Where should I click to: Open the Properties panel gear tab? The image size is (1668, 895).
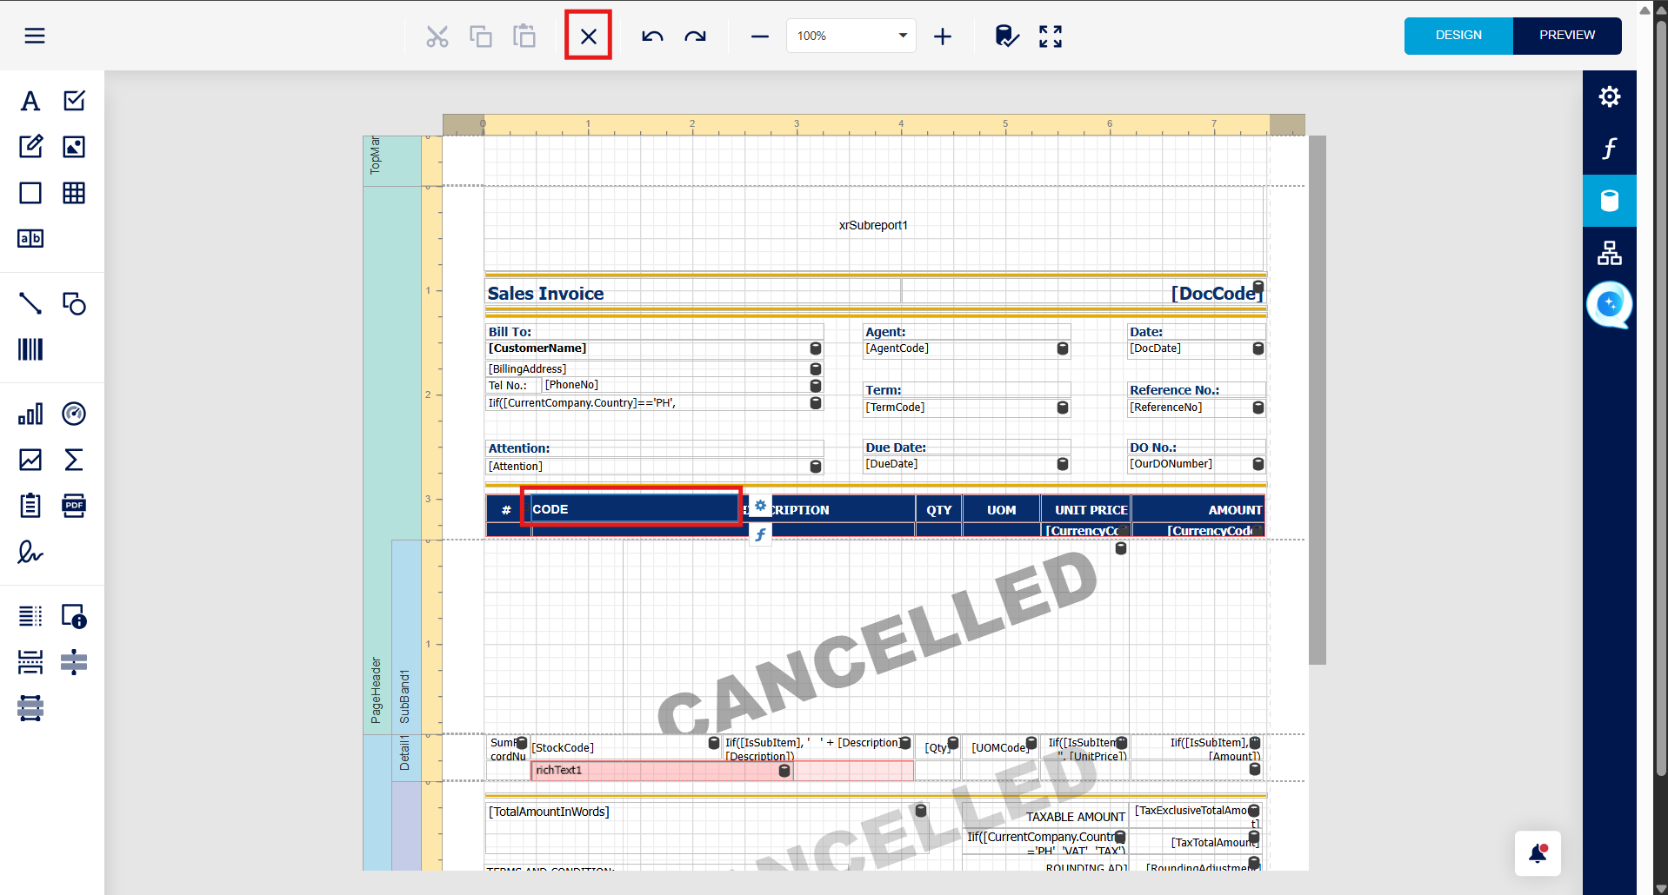(1610, 96)
